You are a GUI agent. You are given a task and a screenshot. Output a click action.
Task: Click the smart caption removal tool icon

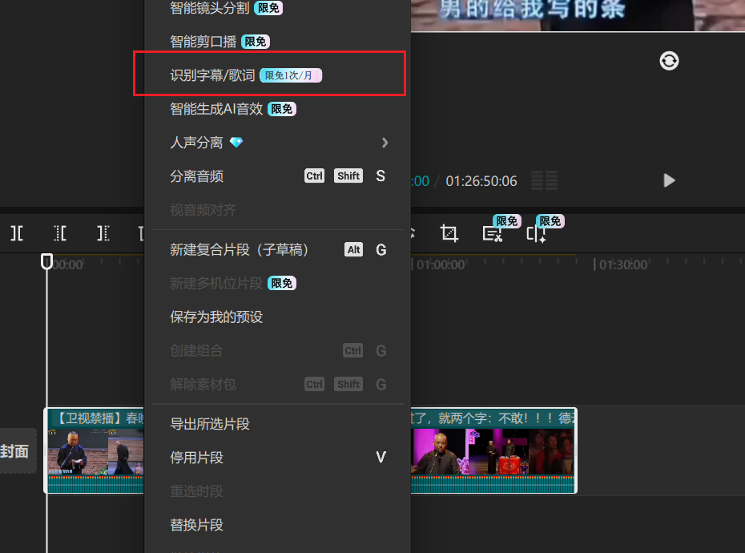coord(493,233)
